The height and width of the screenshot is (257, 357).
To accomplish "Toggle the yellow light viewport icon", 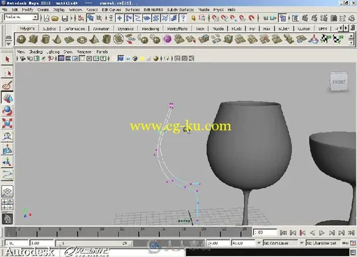I will 142,59.
